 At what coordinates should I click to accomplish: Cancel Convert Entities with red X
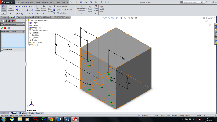(x=5, y=28)
